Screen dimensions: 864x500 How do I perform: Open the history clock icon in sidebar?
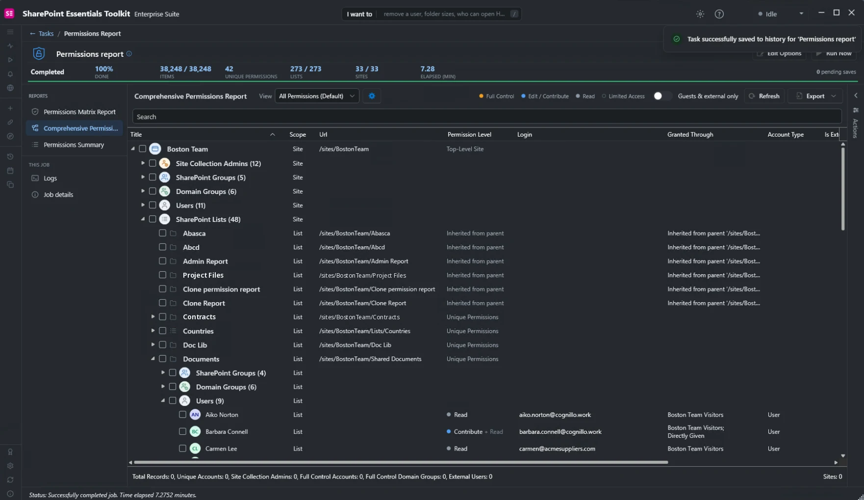10,157
